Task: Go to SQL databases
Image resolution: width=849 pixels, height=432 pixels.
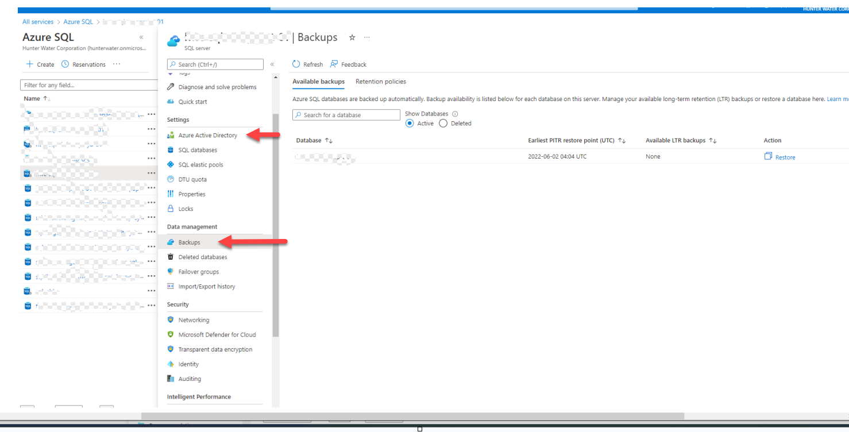Action: tap(198, 150)
